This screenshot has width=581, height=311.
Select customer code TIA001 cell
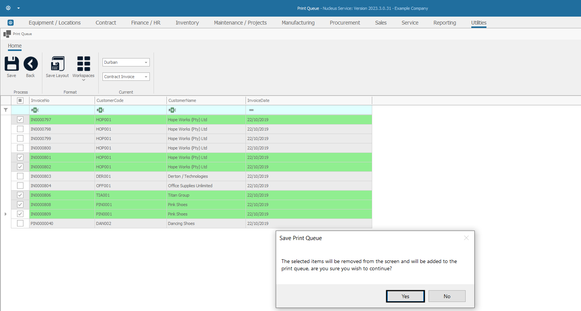coord(130,195)
